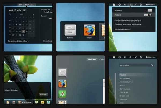Viewport: 161px width, 108px height.
Task: Select day 29 in the calendar
Action: point(13,35)
